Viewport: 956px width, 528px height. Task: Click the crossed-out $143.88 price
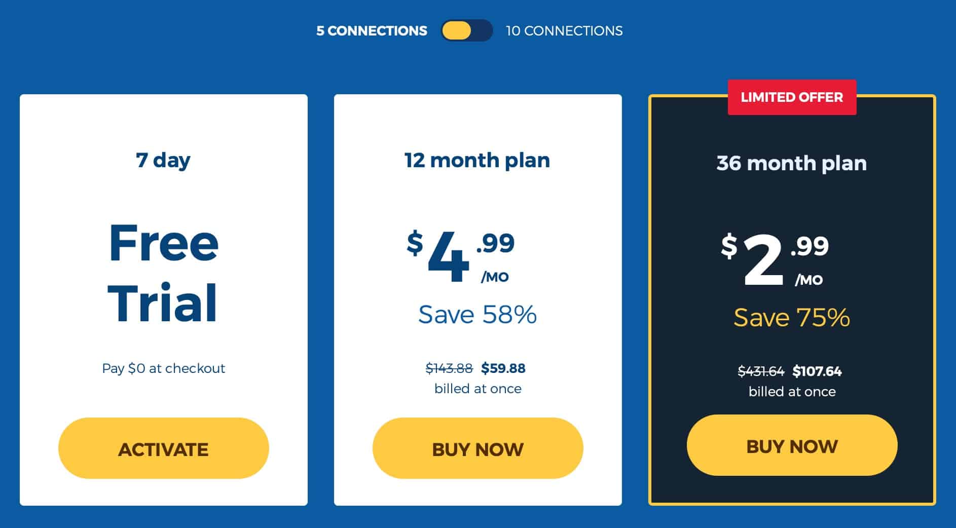pos(449,368)
